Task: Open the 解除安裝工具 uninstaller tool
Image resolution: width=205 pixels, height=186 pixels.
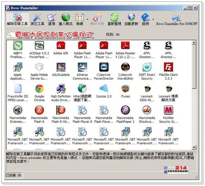Action: click(x=17, y=19)
